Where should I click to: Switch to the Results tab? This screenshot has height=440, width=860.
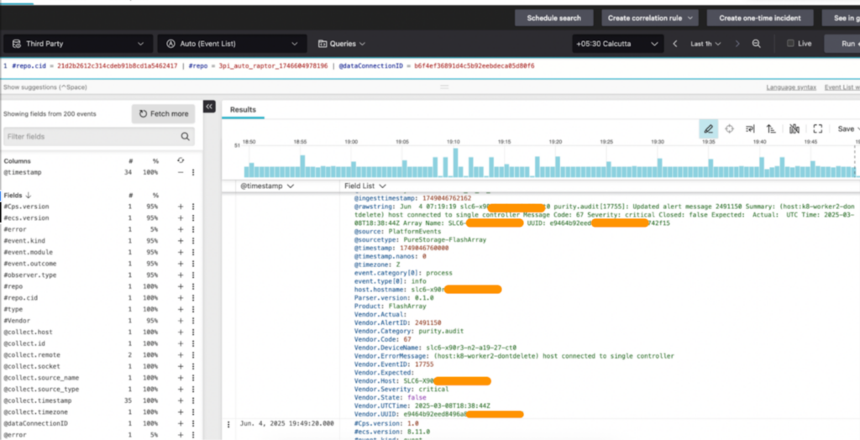pyautogui.click(x=243, y=110)
